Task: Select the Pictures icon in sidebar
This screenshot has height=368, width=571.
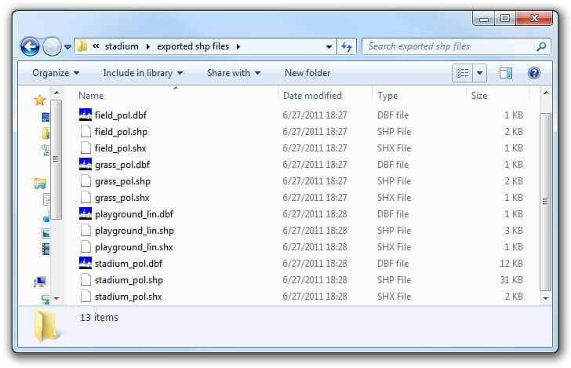Action: click(45, 233)
